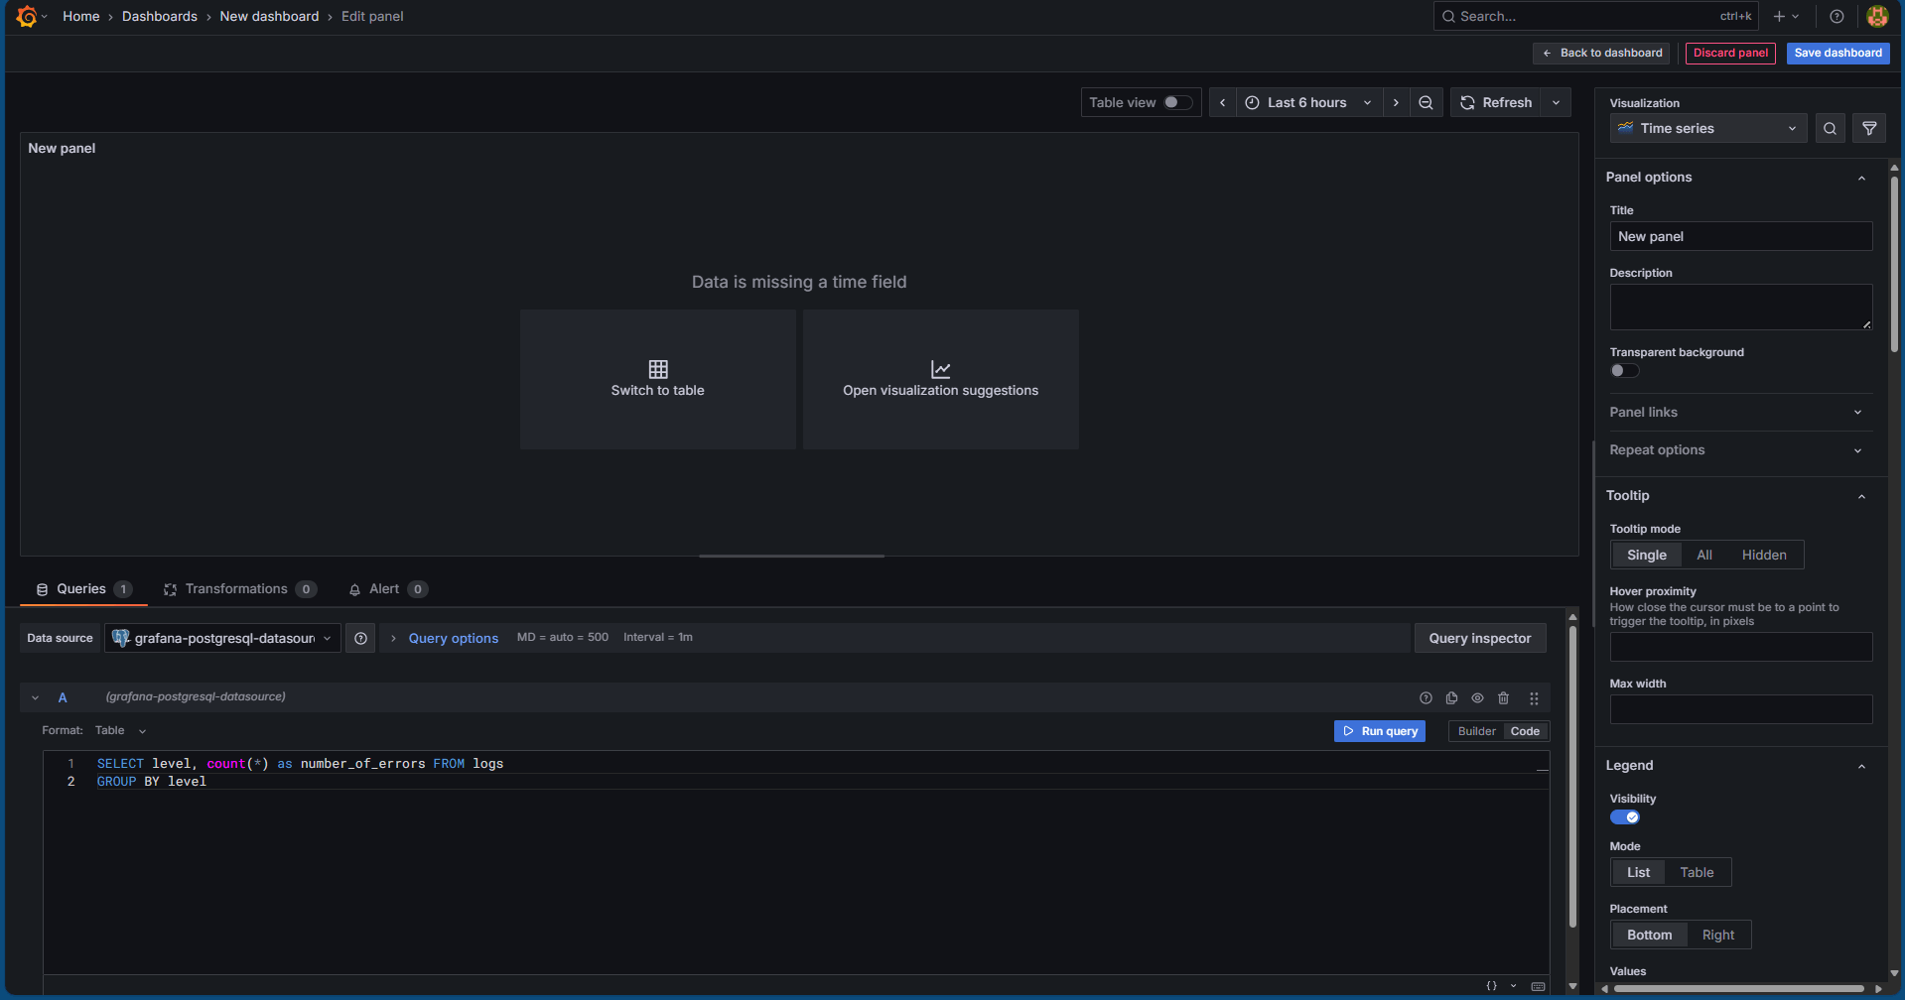Click keyboard shortcuts icon below editor

click(1538, 986)
